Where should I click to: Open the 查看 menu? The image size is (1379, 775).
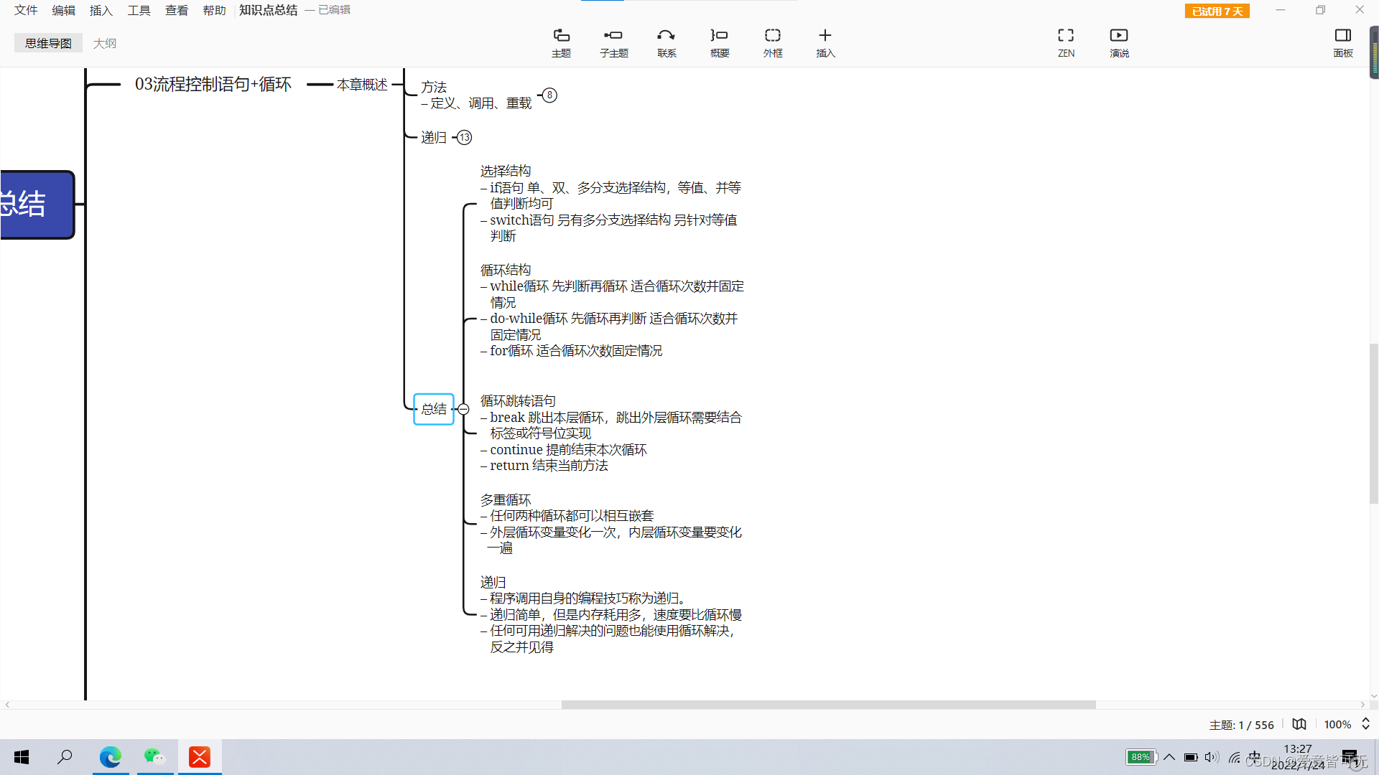pyautogui.click(x=177, y=10)
